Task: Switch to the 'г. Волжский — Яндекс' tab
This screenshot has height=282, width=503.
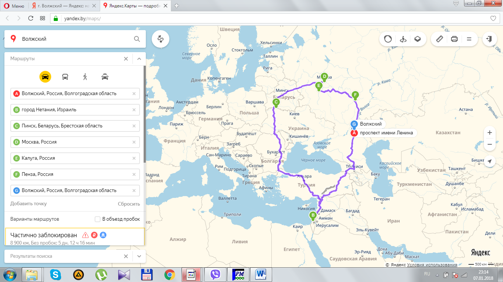Action: tap(63, 6)
